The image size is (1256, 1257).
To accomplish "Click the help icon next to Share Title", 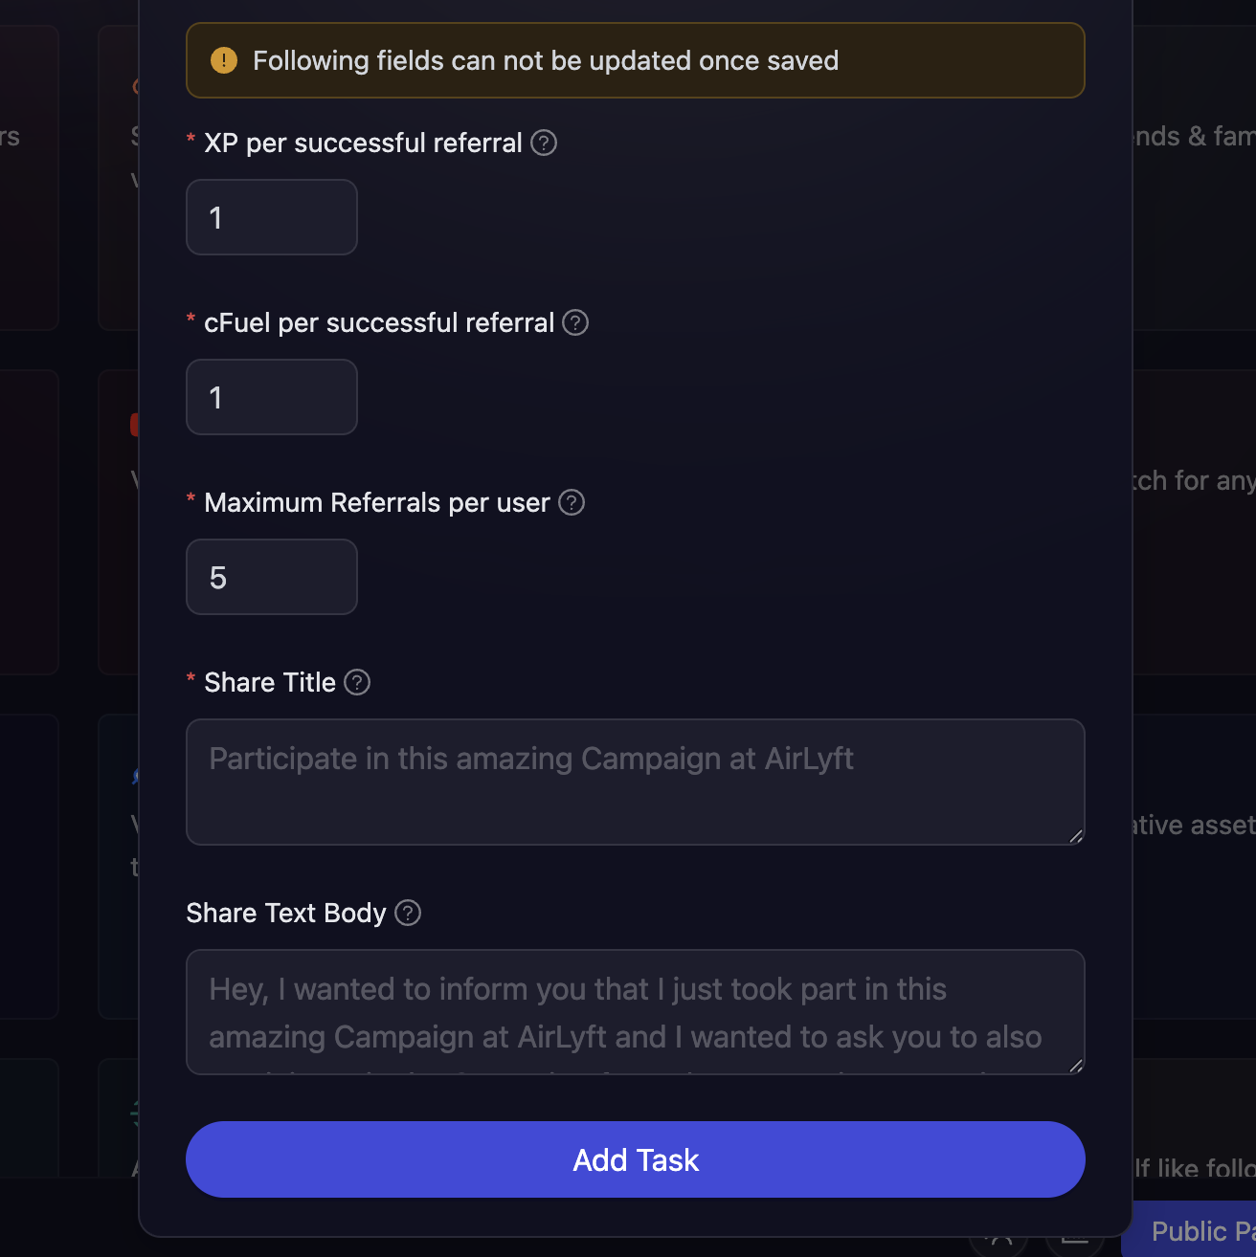I will click(x=357, y=682).
